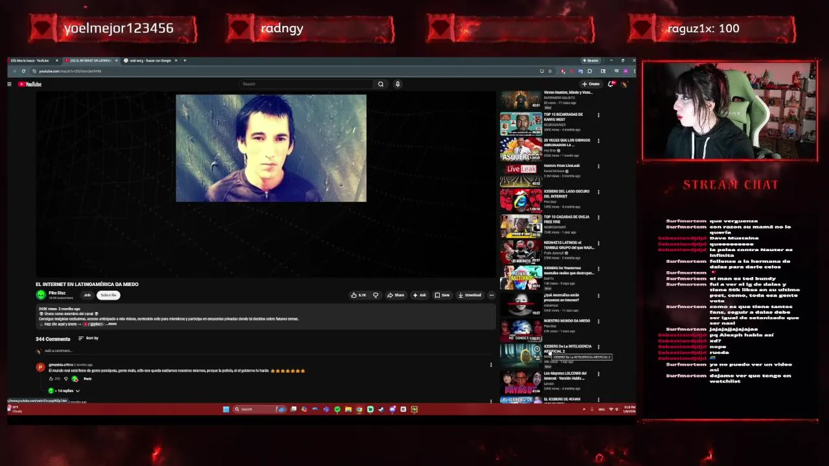The width and height of the screenshot is (829, 466).
Task: Open the top comment's three-dot options menu
Action: pyautogui.click(x=491, y=365)
